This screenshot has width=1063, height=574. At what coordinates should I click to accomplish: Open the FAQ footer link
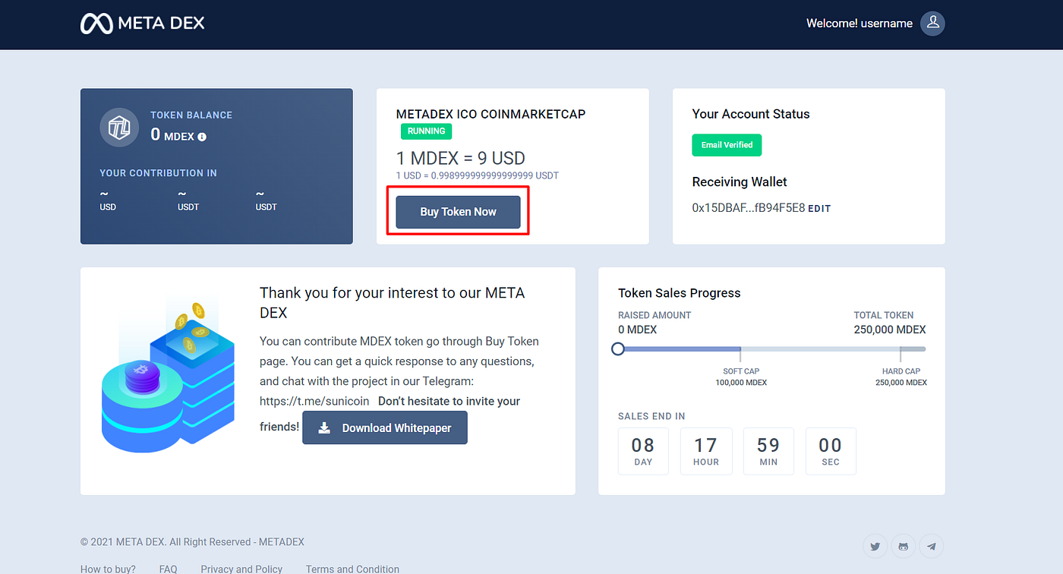point(169,569)
